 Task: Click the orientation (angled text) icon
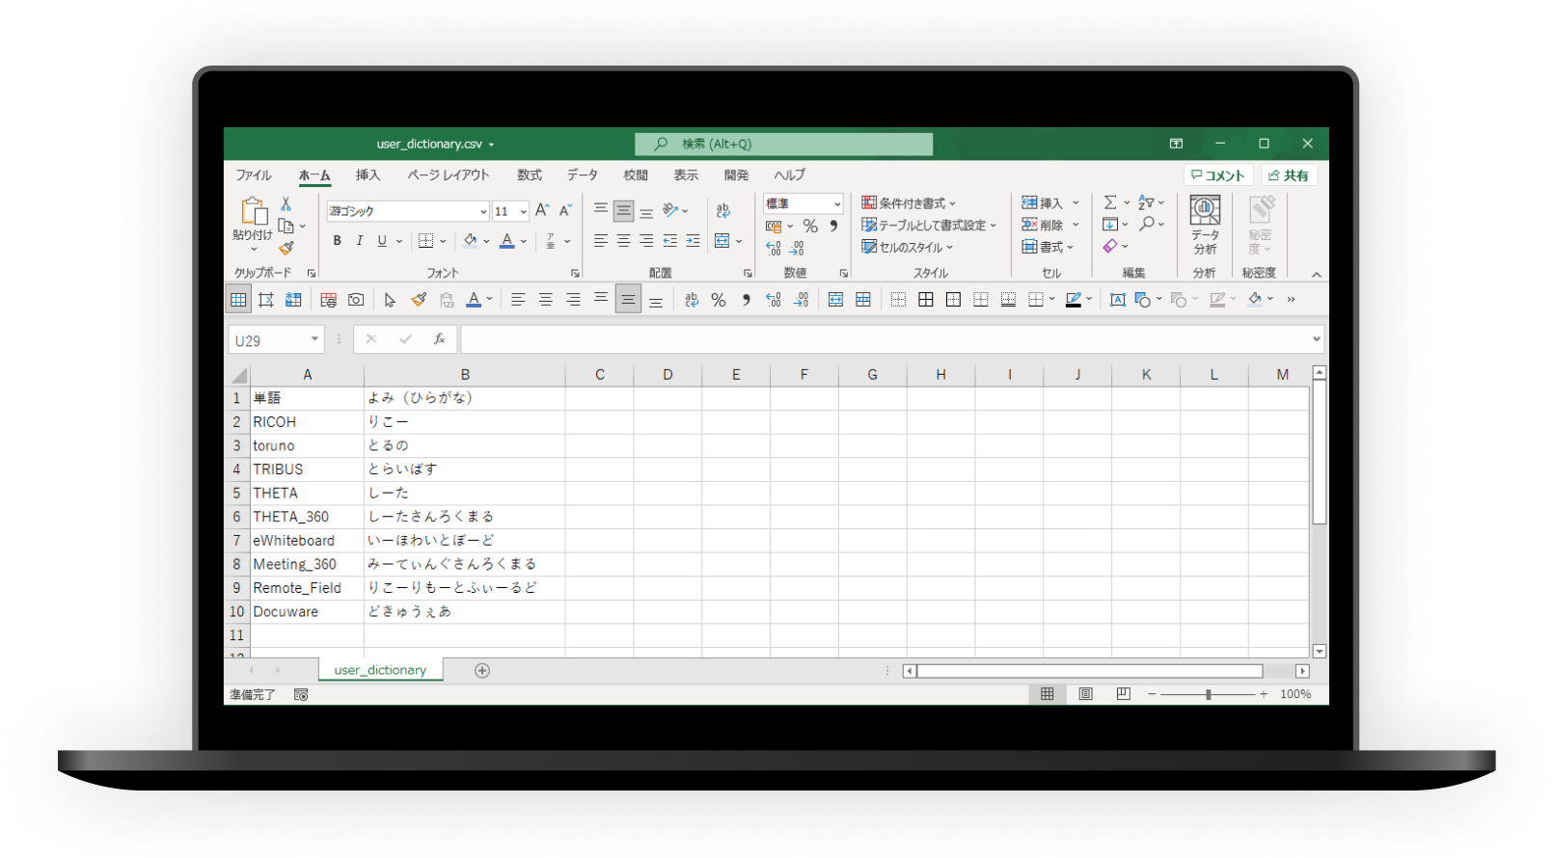(x=670, y=210)
